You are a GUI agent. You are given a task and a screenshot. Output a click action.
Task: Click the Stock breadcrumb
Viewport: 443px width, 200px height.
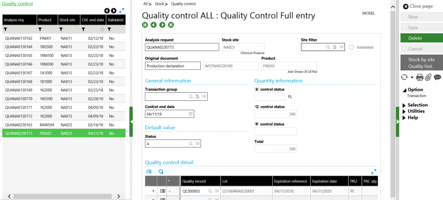(x=159, y=4)
